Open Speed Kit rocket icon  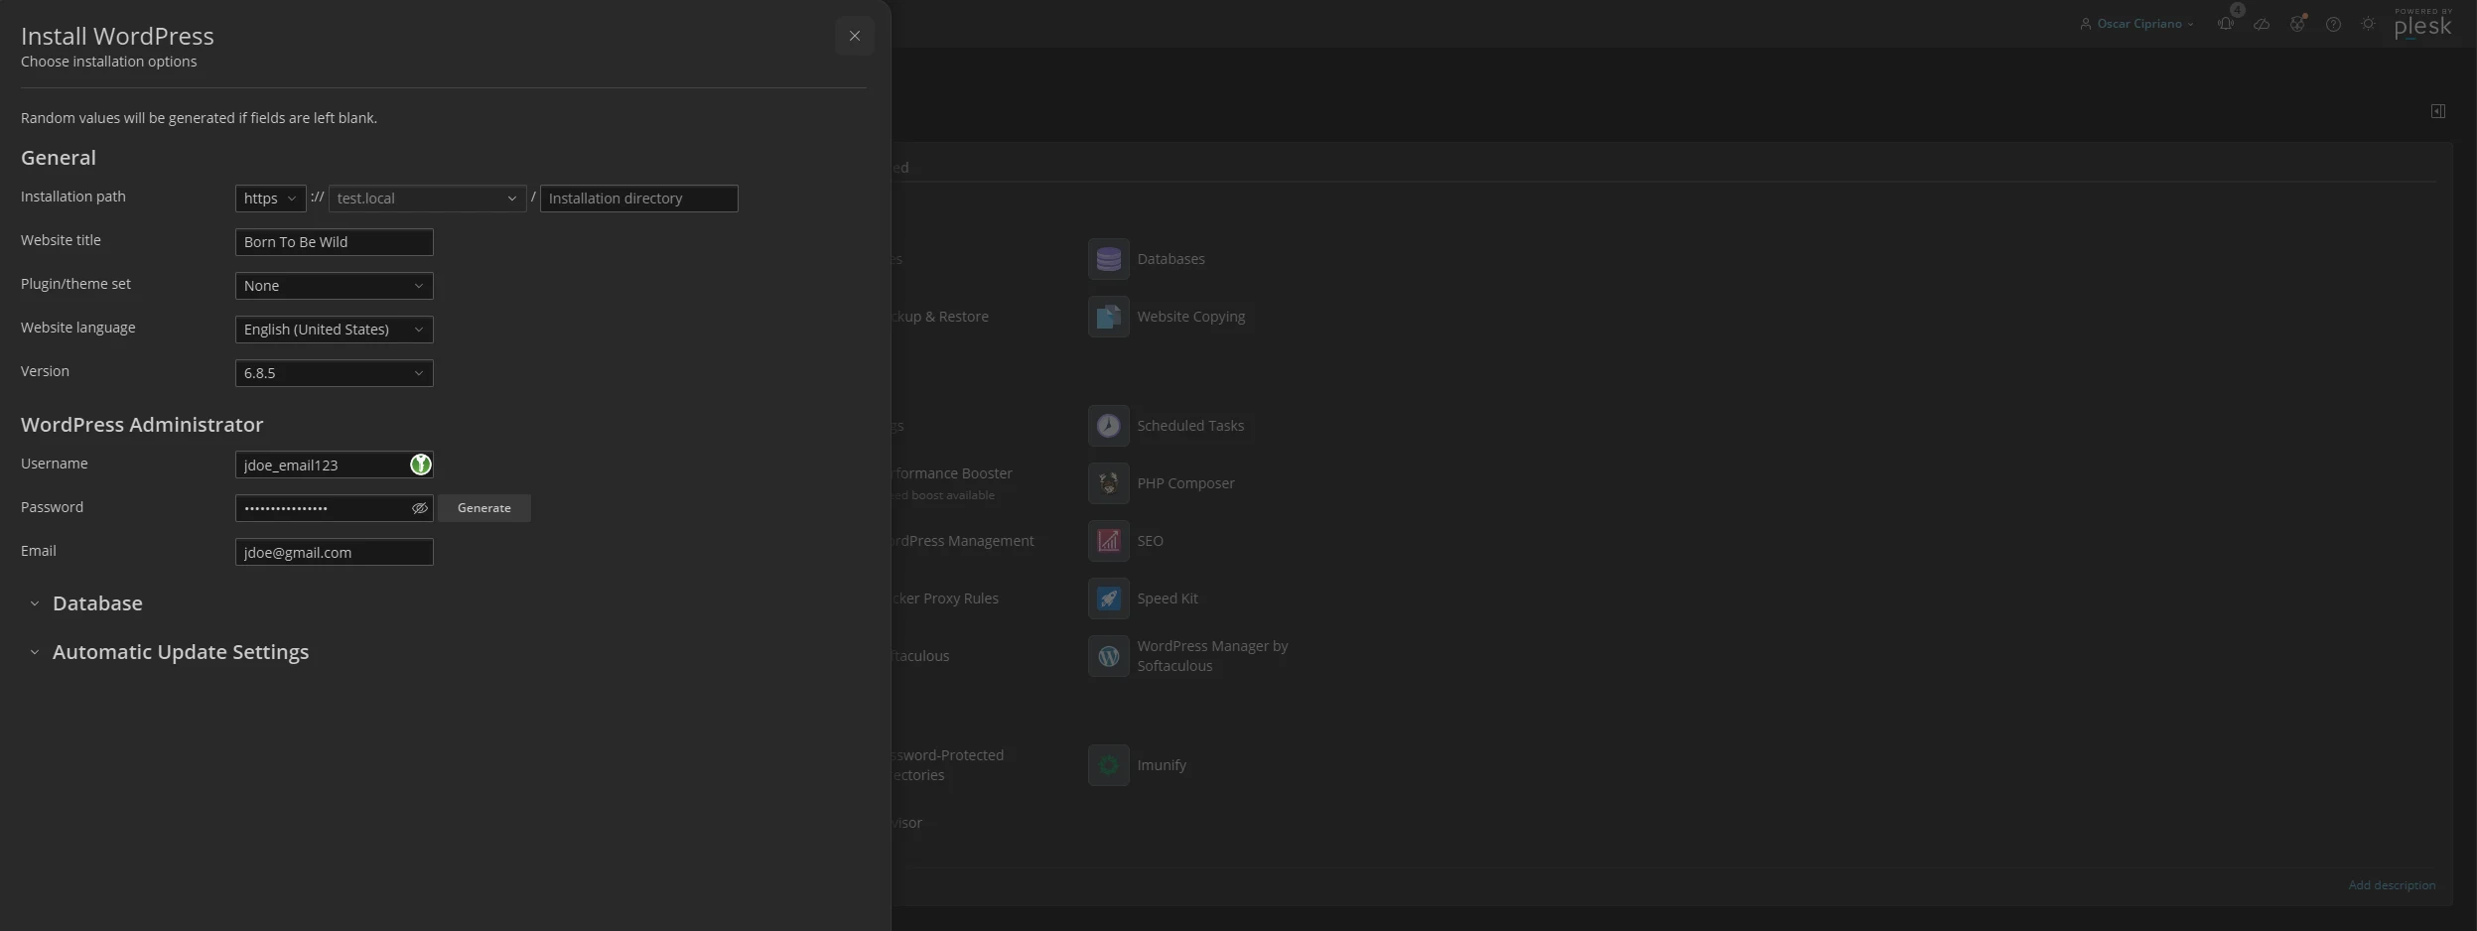pos(1108,598)
